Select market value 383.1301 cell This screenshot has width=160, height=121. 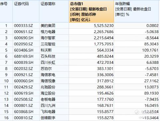coord(91,69)
